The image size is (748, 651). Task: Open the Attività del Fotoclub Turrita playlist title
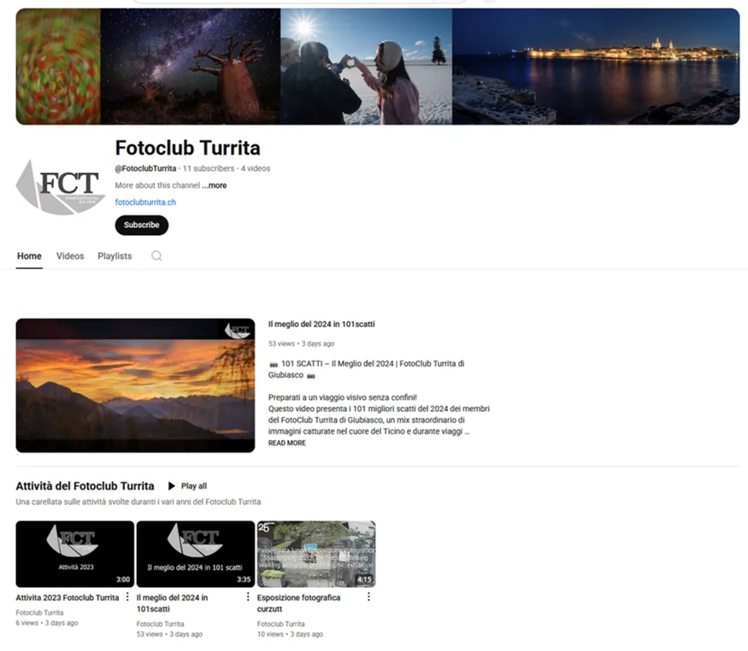click(x=85, y=486)
